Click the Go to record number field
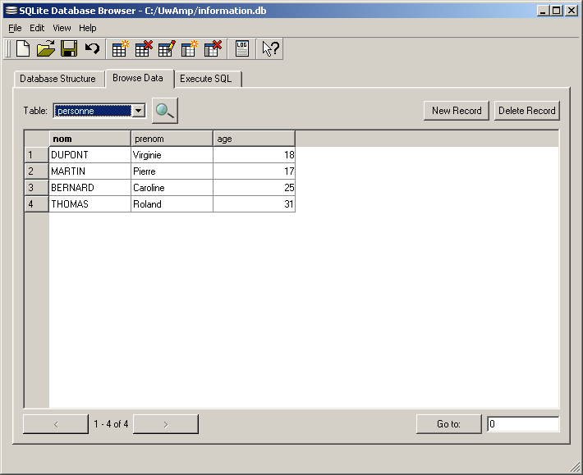Screen dimensions: 583x475 coord(522,424)
